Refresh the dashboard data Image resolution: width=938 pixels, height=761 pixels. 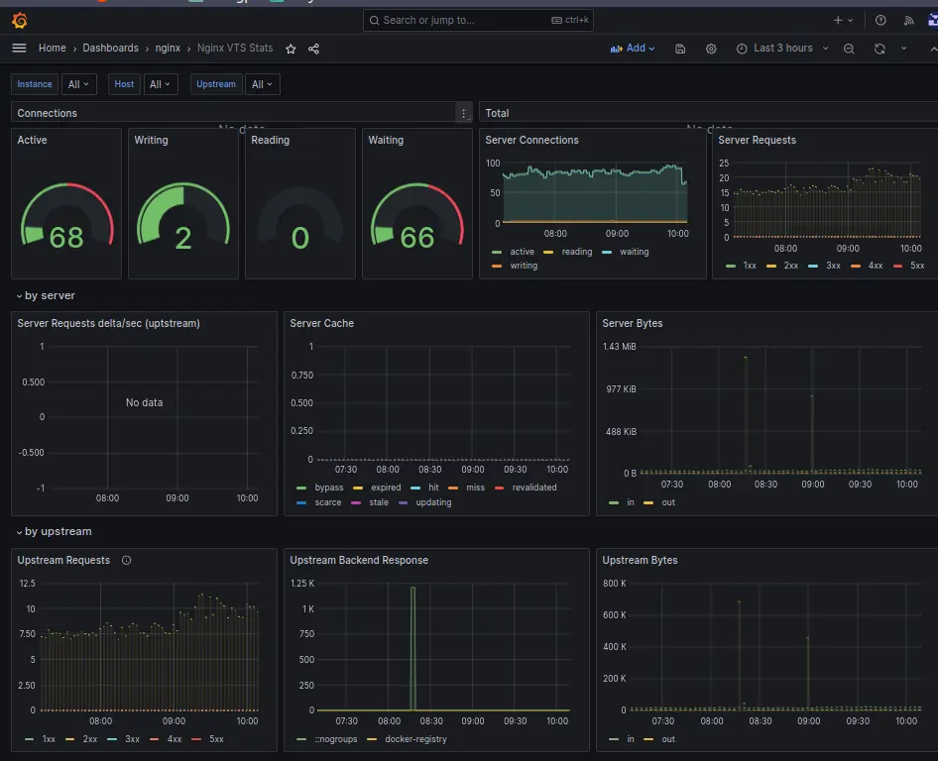879,48
